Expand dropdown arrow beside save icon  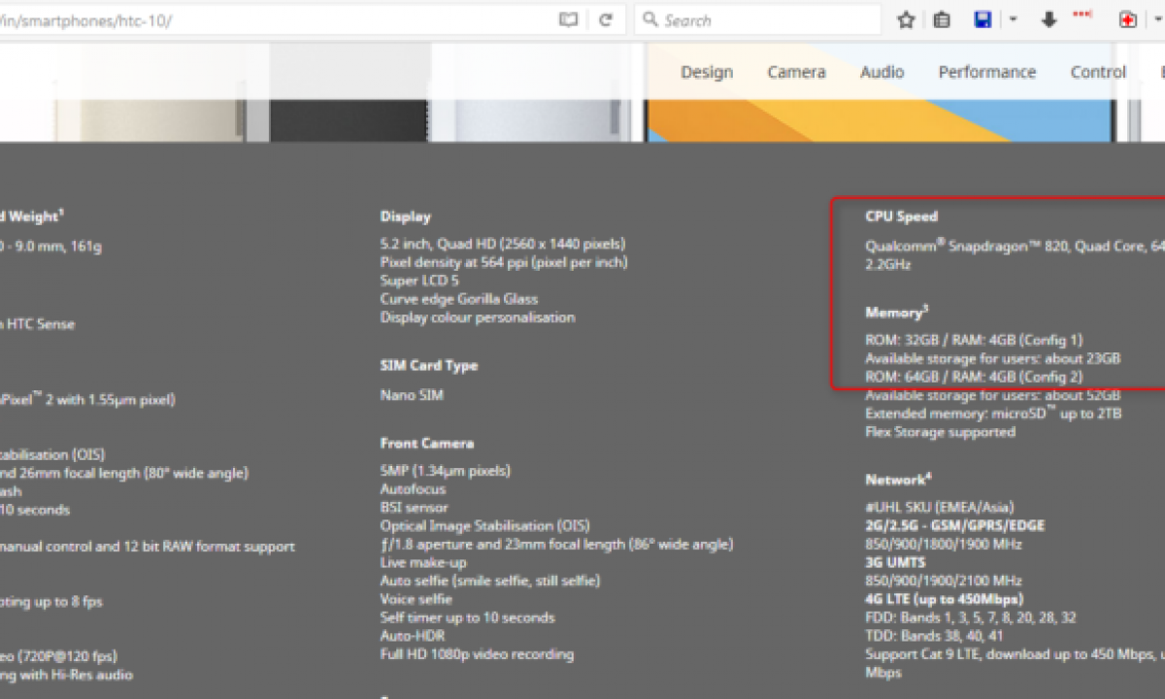[1012, 20]
